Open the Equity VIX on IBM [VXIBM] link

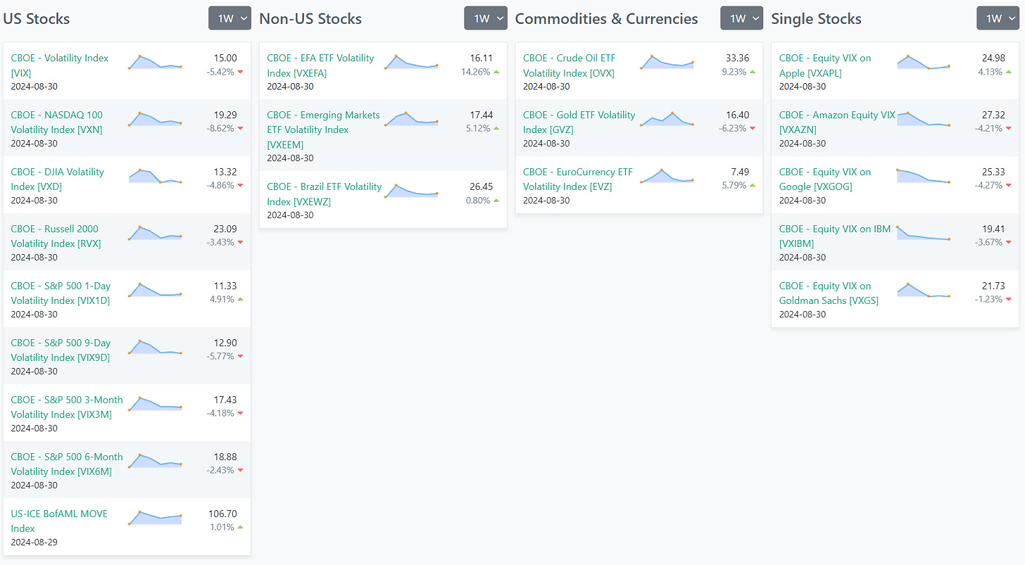835,236
